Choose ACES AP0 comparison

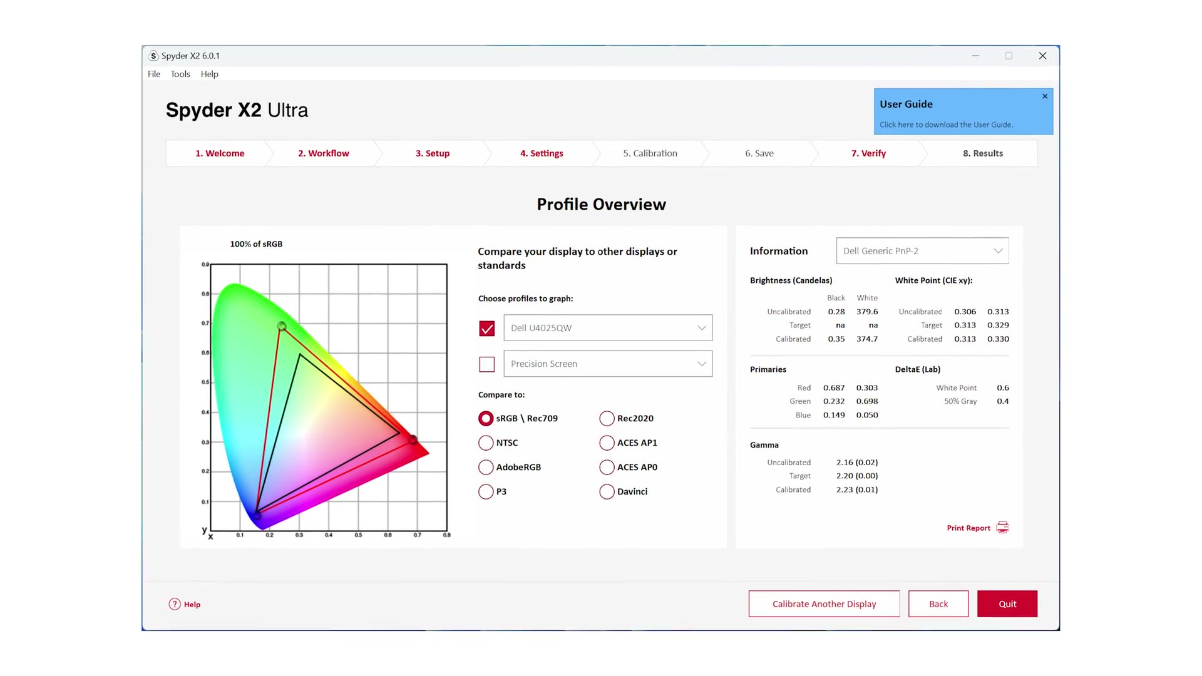coord(607,467)
